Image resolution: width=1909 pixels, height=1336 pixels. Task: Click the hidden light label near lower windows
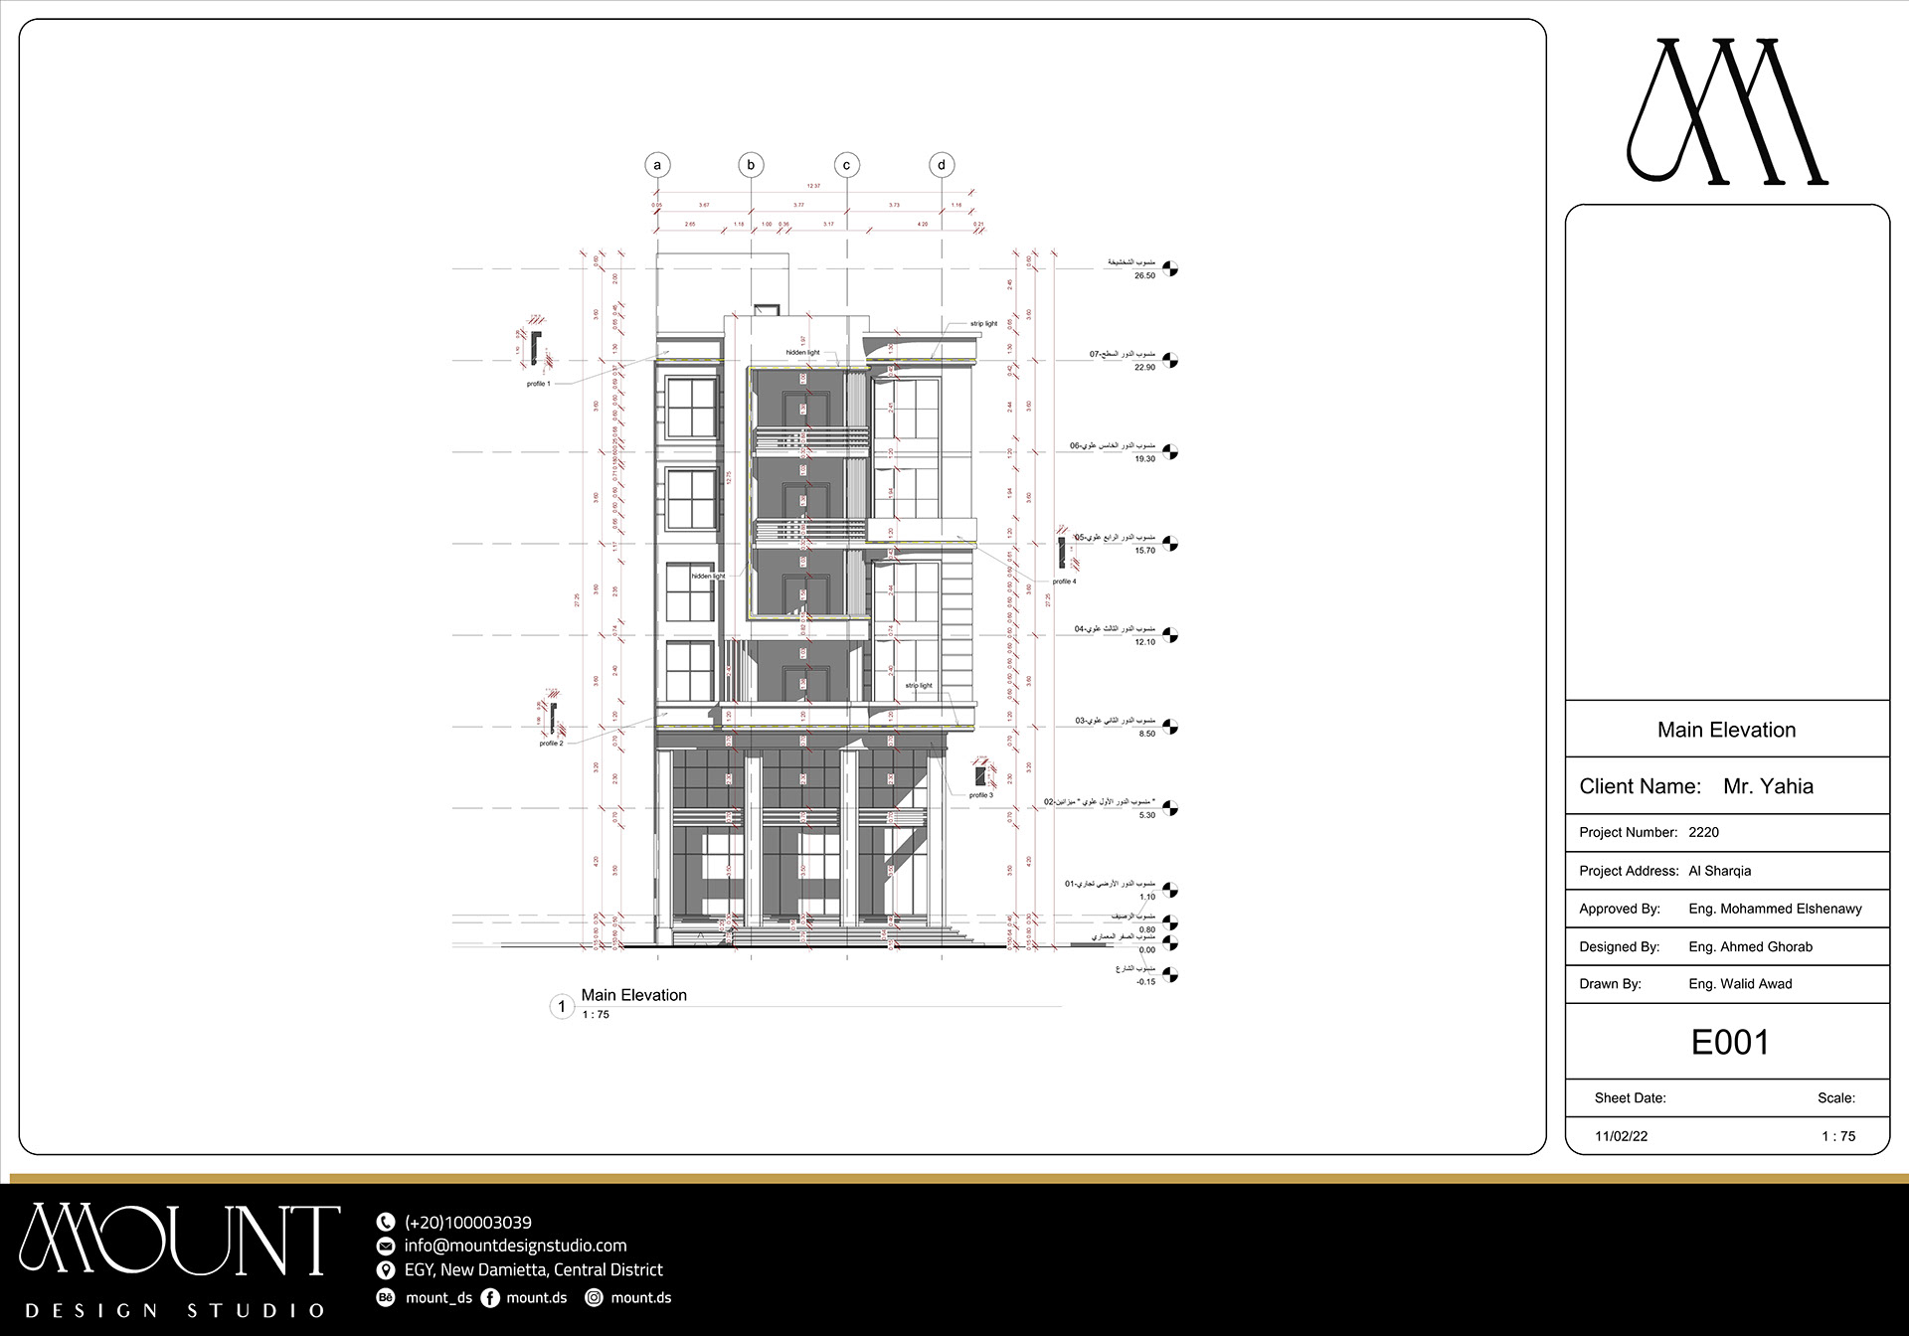click(x=708, y=577)
